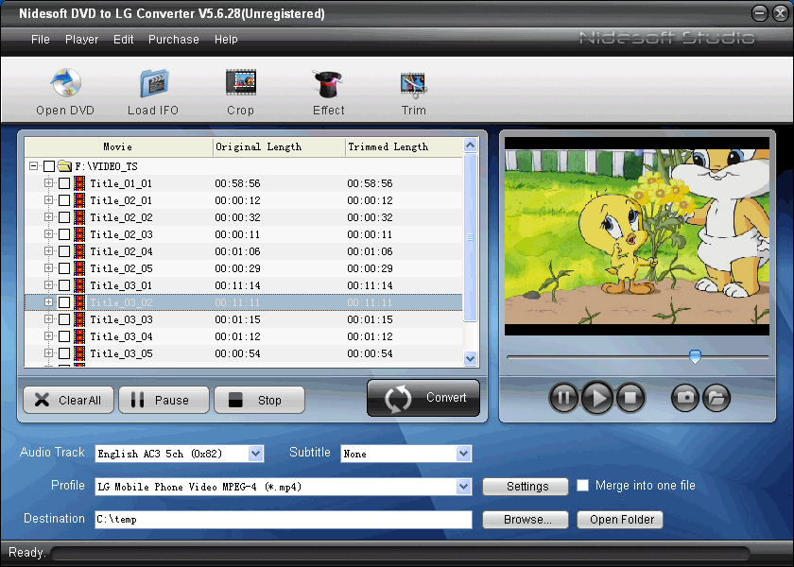This screenshot has width=794, height=567.
Task: Play the video in the preview player
Action: click(597, 398)
